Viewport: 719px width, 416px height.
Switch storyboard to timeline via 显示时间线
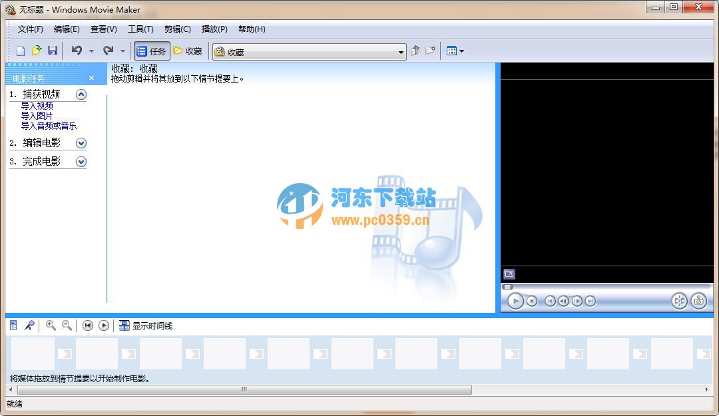(x=144, y=325)
